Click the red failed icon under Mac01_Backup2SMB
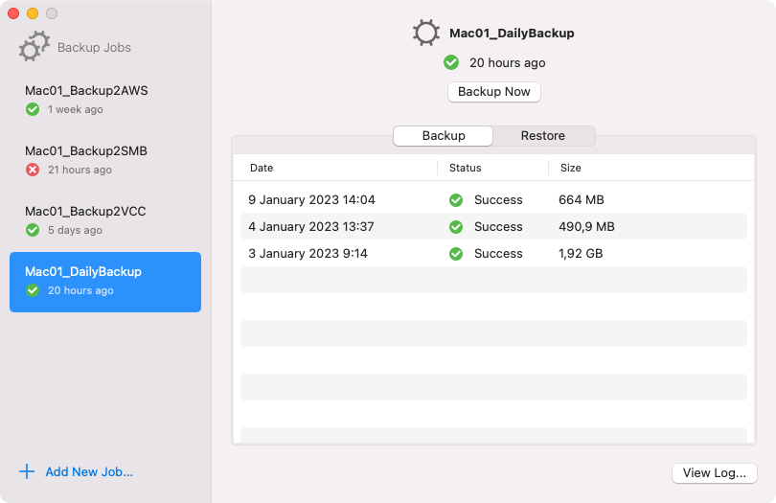Viewport: 776px width, 503px height. point(33,170)
